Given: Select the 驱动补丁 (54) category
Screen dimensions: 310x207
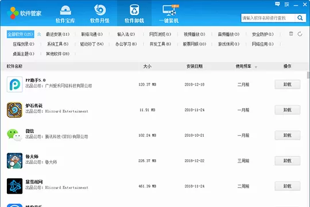Looking at the screenshot, I should (x=92, y=44).
